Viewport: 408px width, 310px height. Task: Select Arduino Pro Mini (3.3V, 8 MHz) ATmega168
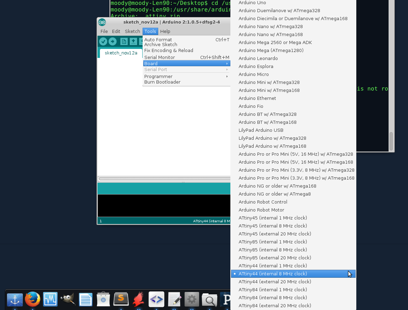293,178
